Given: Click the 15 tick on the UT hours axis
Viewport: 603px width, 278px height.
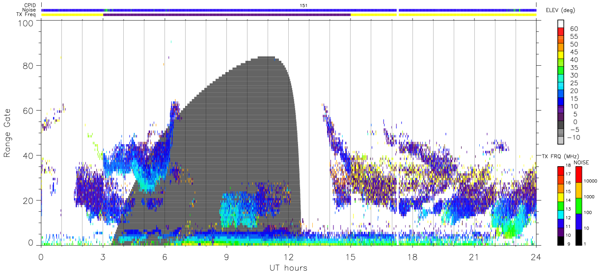Looking at the screenshot, I should pos(351,257).
